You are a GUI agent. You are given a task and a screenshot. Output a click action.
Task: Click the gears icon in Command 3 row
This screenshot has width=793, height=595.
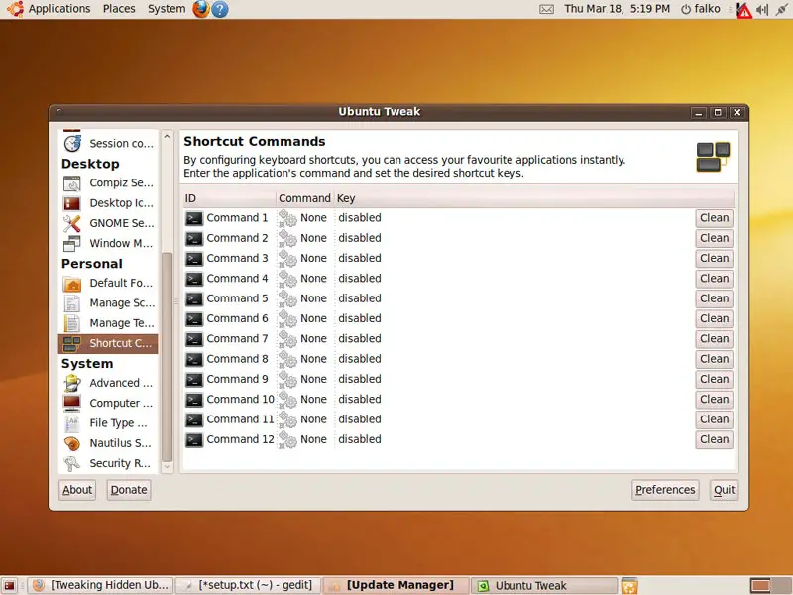[287, 259]
